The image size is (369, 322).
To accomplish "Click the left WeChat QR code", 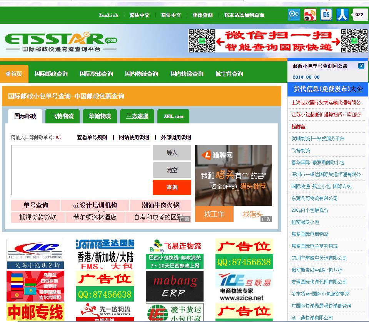I will (202, 41).
